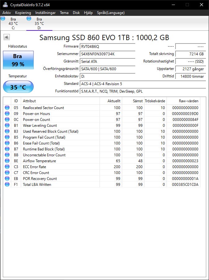The image size is (209, 280).
Task: Click the Serienummer value field
Action: coord(107,54)
